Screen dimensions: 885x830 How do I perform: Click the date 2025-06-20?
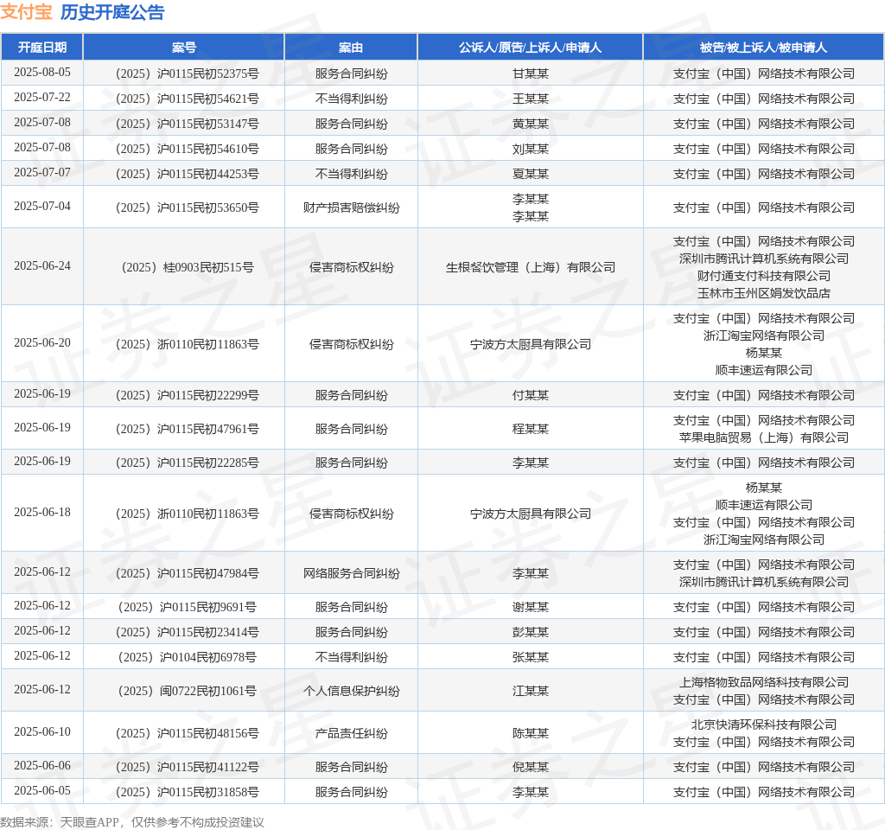click(x=42, y=342)
